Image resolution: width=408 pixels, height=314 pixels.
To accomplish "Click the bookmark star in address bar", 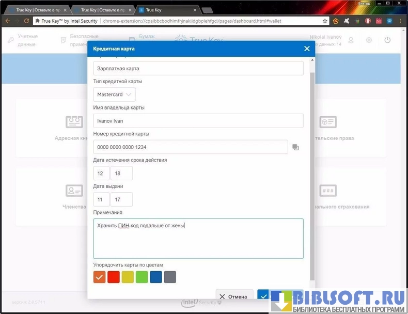I will coord(325,21).
